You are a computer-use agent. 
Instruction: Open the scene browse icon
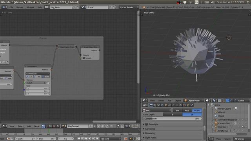pyautogui.click(x=83, y=7)
